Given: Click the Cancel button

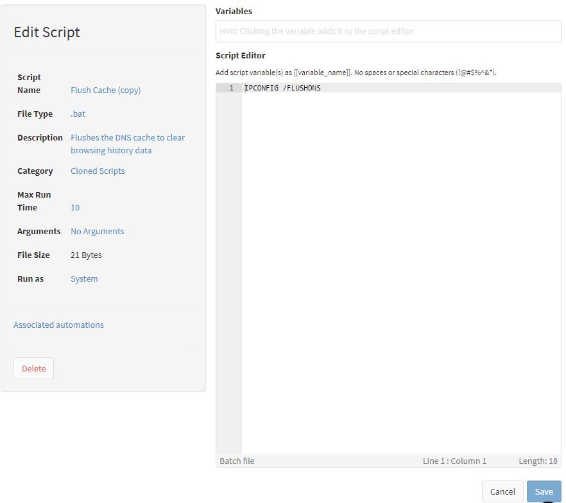Looking at the screenshot, I should (502, 491).
